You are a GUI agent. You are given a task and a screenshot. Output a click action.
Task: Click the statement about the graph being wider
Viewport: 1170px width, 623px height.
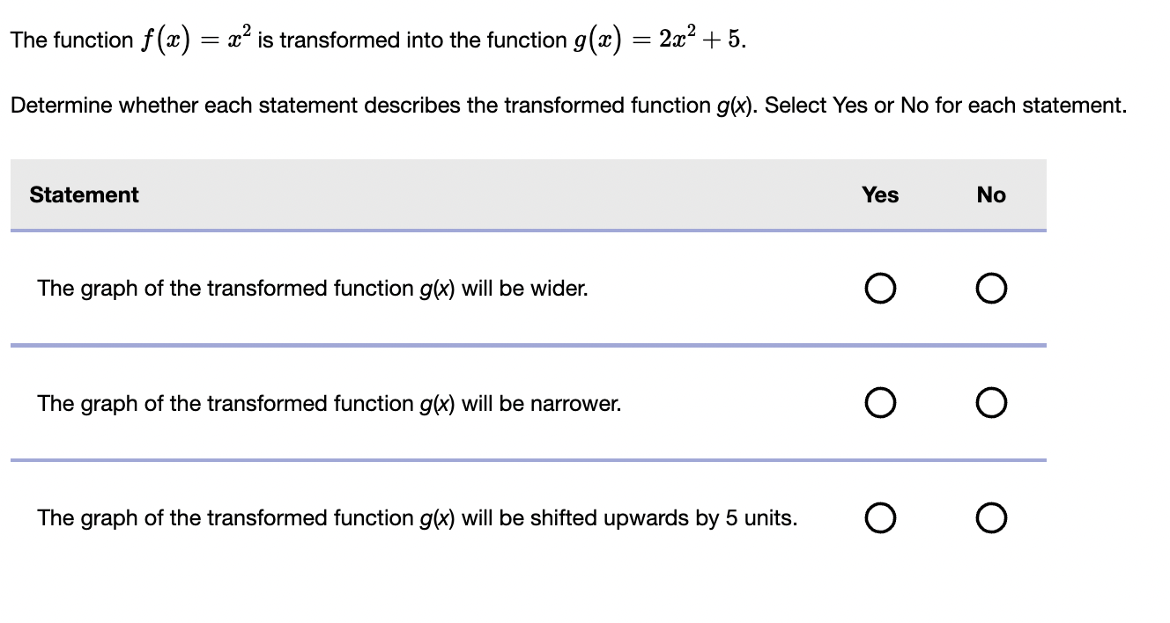313,288
